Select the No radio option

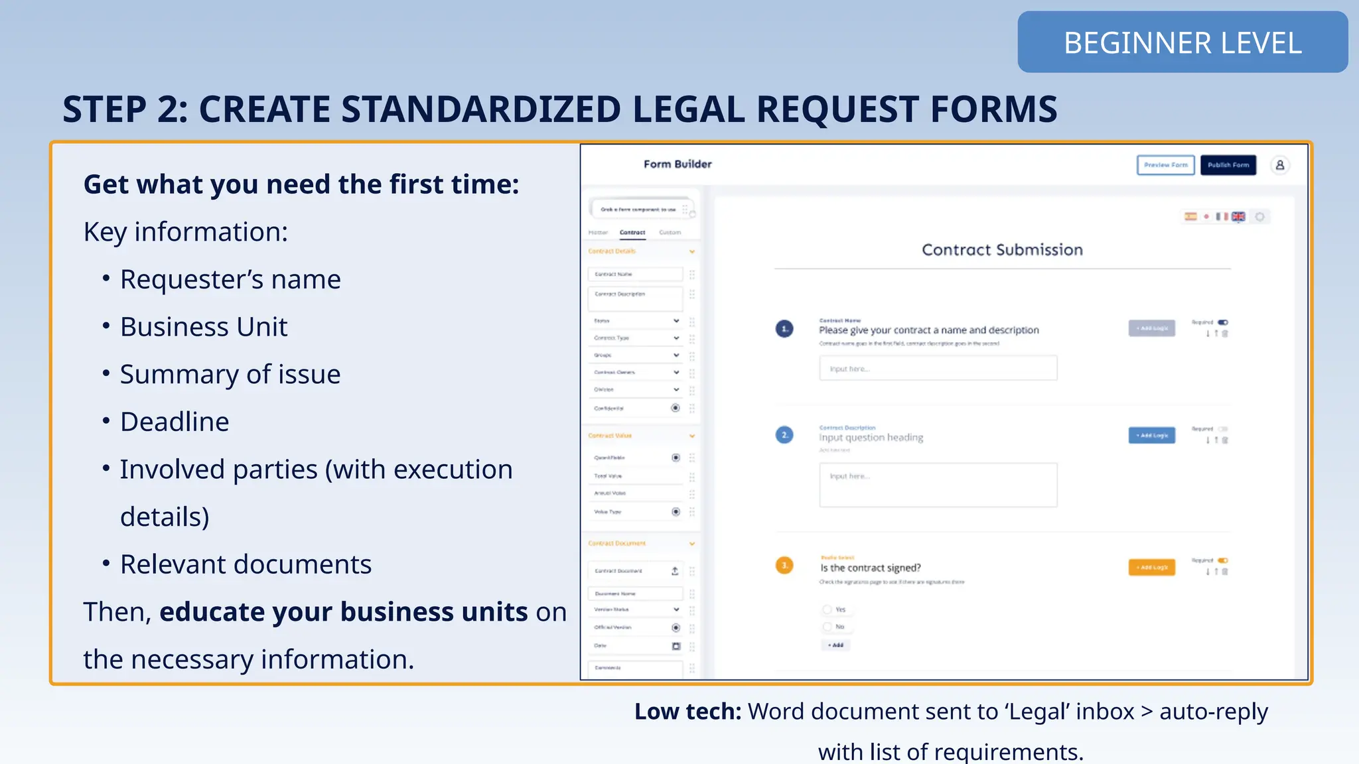[x=827, y=627]
